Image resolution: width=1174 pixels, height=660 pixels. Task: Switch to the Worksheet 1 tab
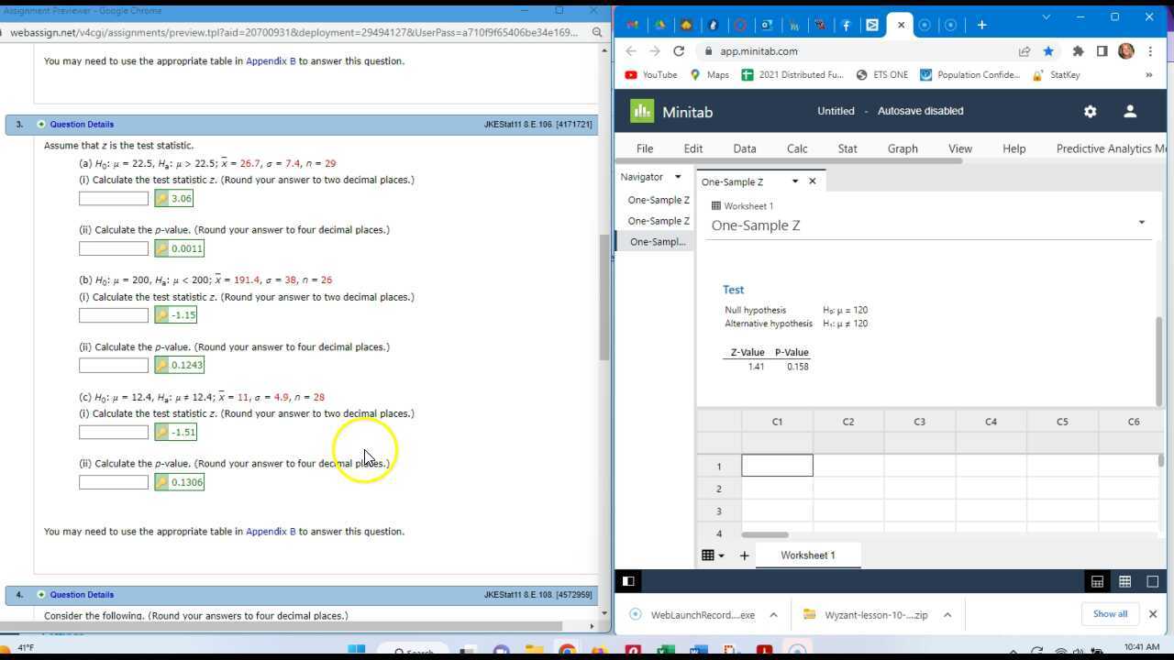(x=807, y=555)
